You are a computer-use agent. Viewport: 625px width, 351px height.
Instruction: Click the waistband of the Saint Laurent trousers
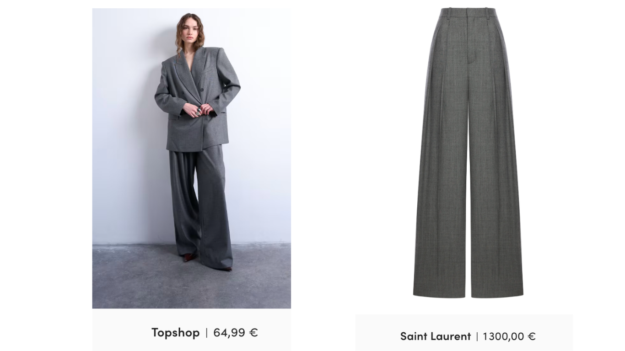(x=468, y=13)
